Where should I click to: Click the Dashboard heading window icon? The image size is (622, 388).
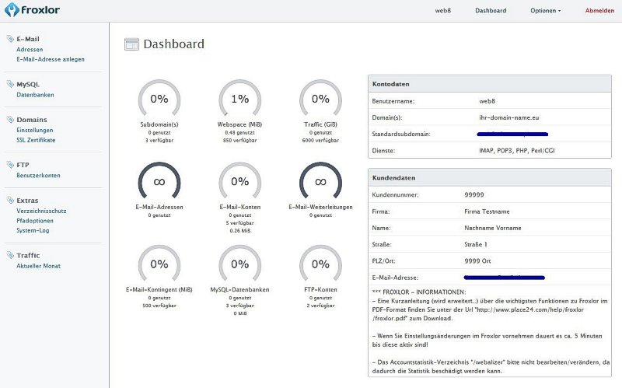point(132,44)
